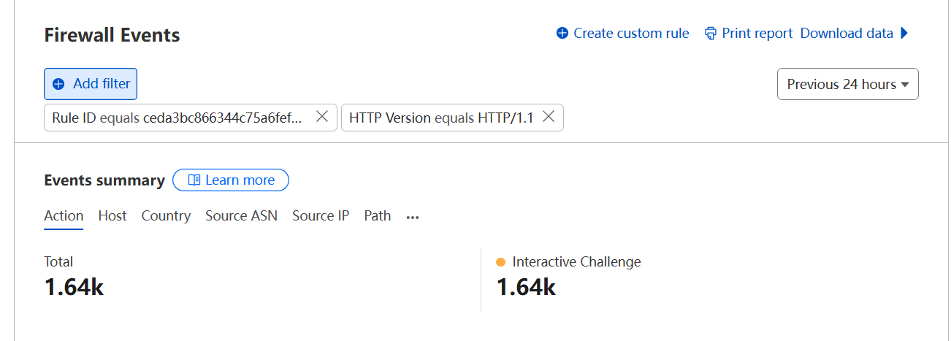Click the plus icon beside Create custom rule
Image resolution: width=951 pixels, height=341 pixels.
click(562, 34)
